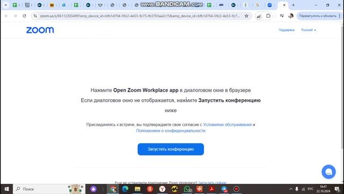Screen dimensions: 344x194
Task: Reload the current page
Action: click(x=24, y=16)
